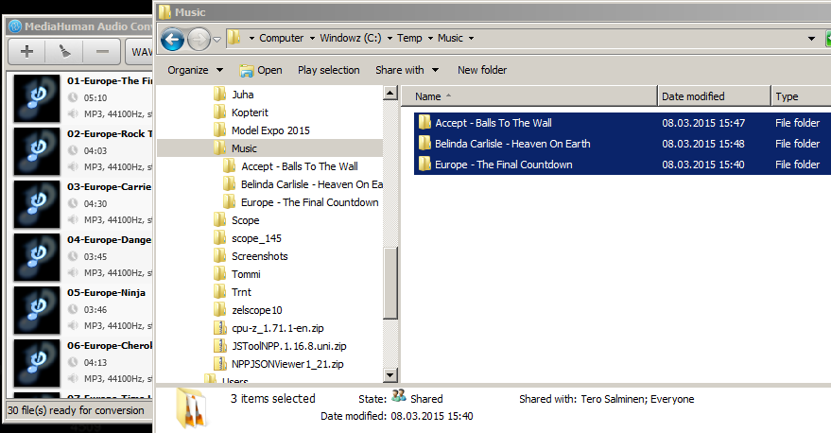The height and width of the screenshot is (433, 831).
Task: Click the 05-Europe-Ninja track title
Action: coord(106,292)
